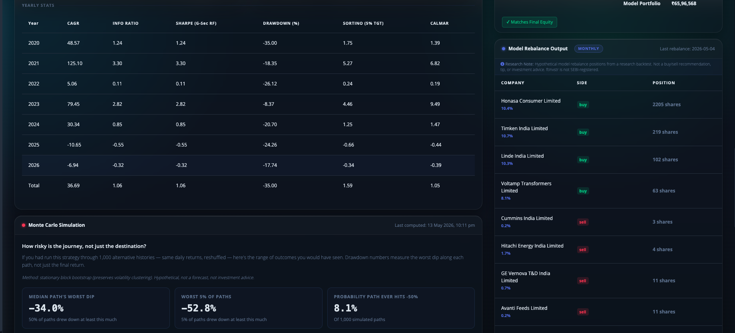This screenshot has width=735, height=333.
Task: Click the 63 shares position value
Action: click(664, 191)
